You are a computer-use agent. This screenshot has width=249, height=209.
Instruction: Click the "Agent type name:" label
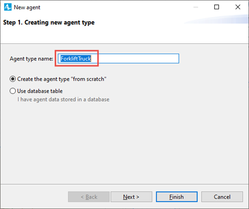31,59
